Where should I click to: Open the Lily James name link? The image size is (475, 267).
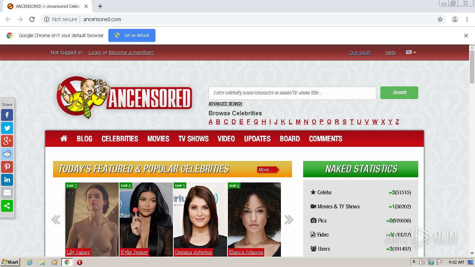[78, 252]
